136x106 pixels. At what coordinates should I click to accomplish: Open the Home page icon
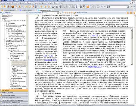coord(8,7)
